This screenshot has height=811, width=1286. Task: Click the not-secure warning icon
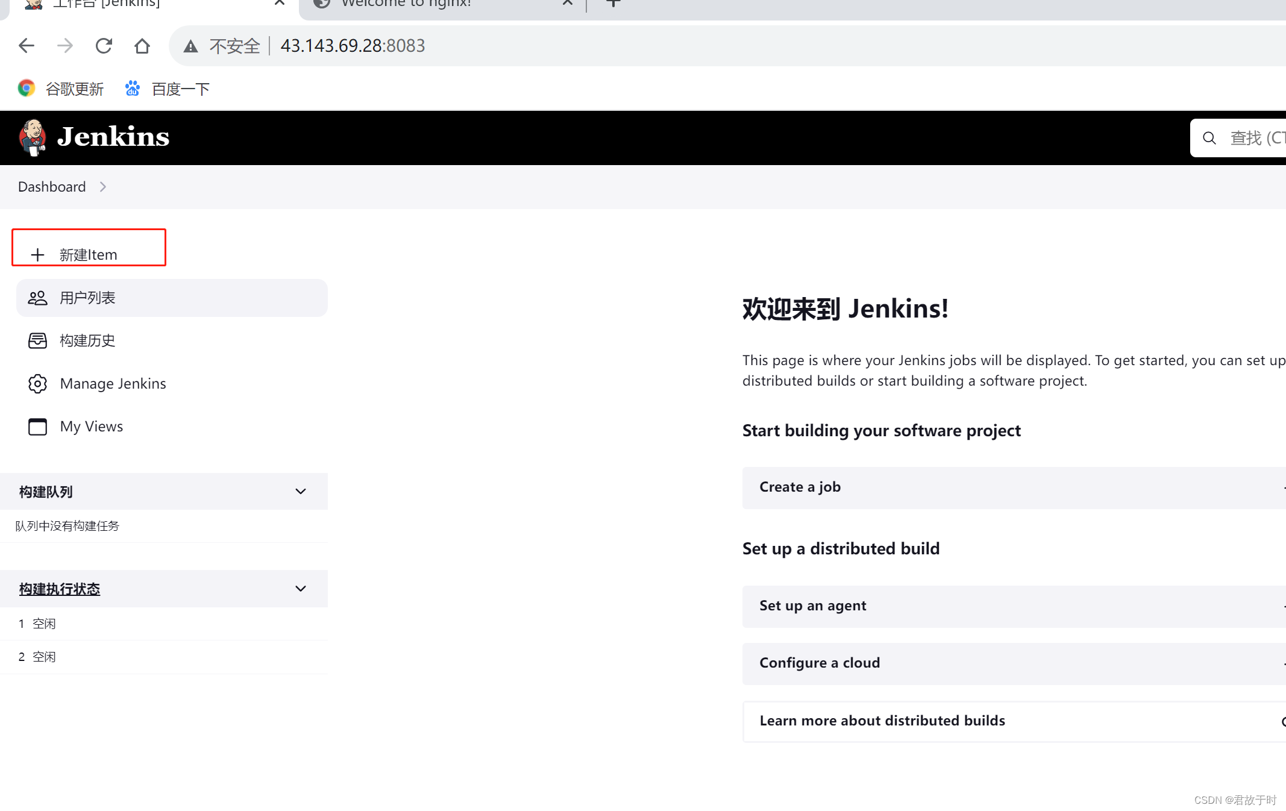coord(190,46)
